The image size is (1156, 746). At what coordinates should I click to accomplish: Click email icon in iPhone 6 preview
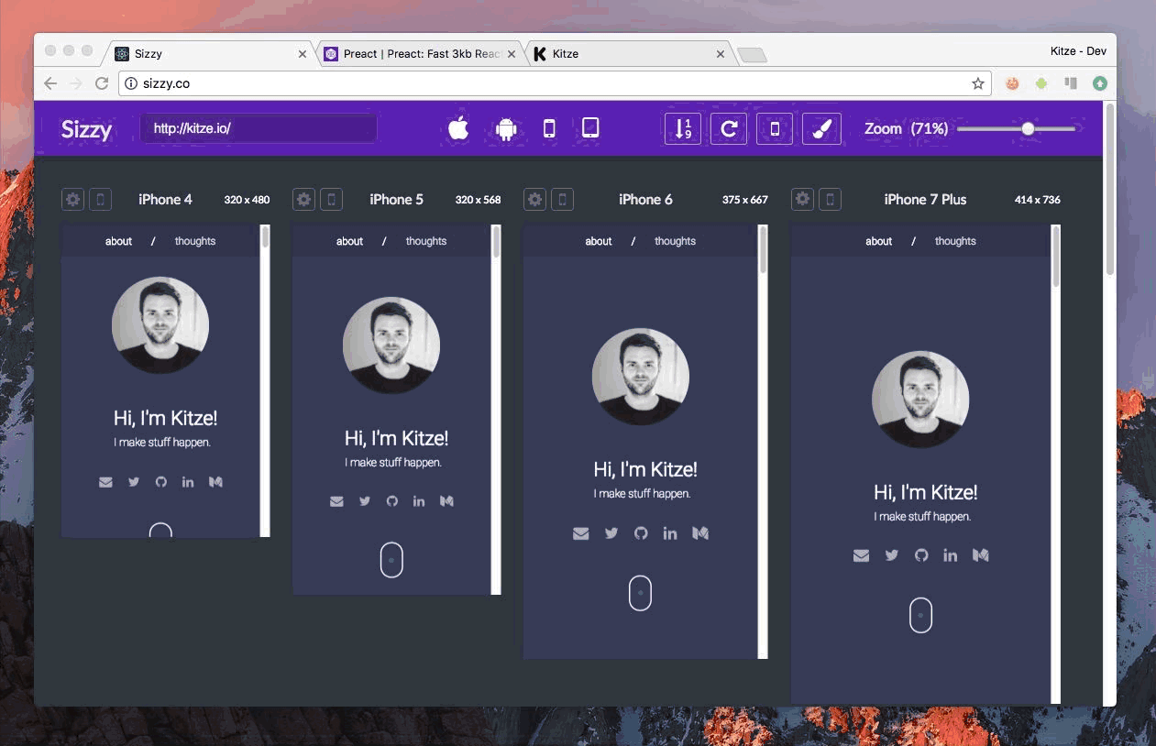pyautogui.click(x=580, y=533)
